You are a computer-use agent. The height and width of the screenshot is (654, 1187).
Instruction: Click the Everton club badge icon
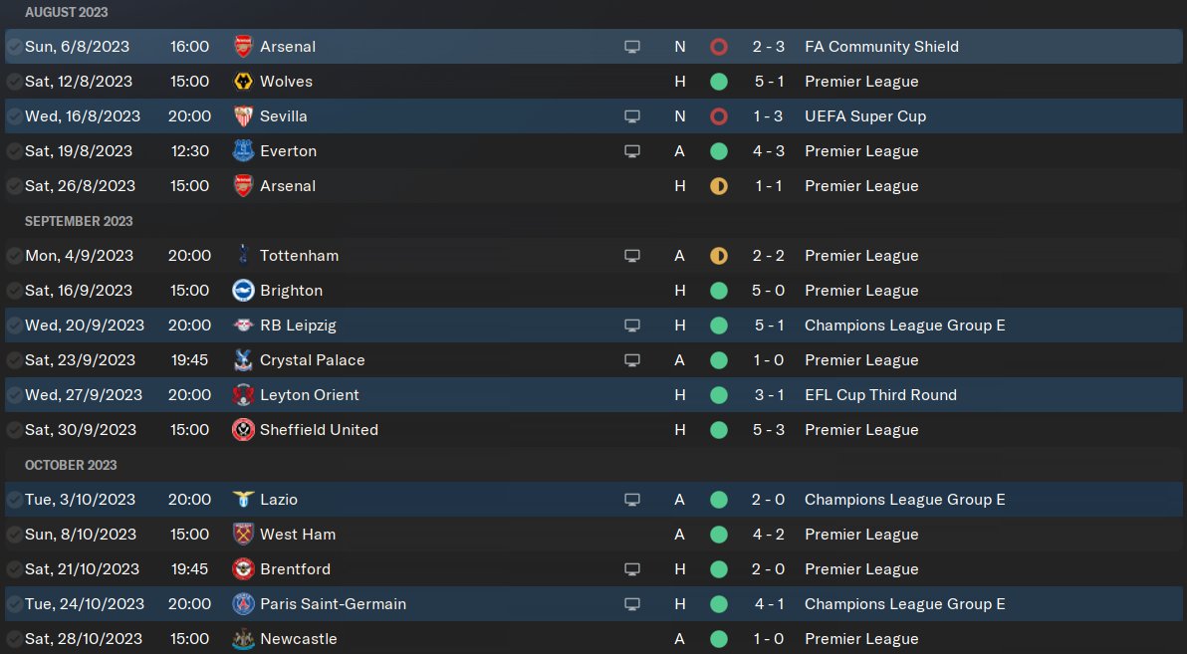243,150
